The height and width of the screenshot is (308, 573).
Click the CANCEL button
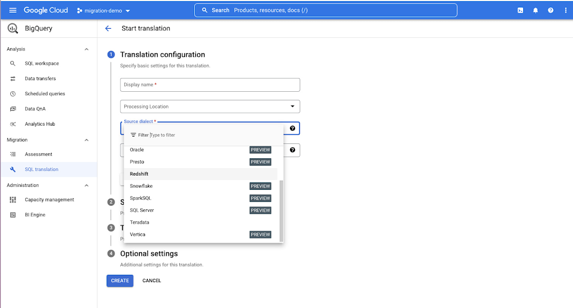click(152, 281)
